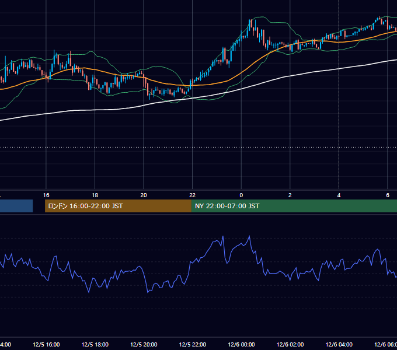Click the 20 hour label on time axis
The height and width of the screenshot is (350, 397).
tap(144, 195)
